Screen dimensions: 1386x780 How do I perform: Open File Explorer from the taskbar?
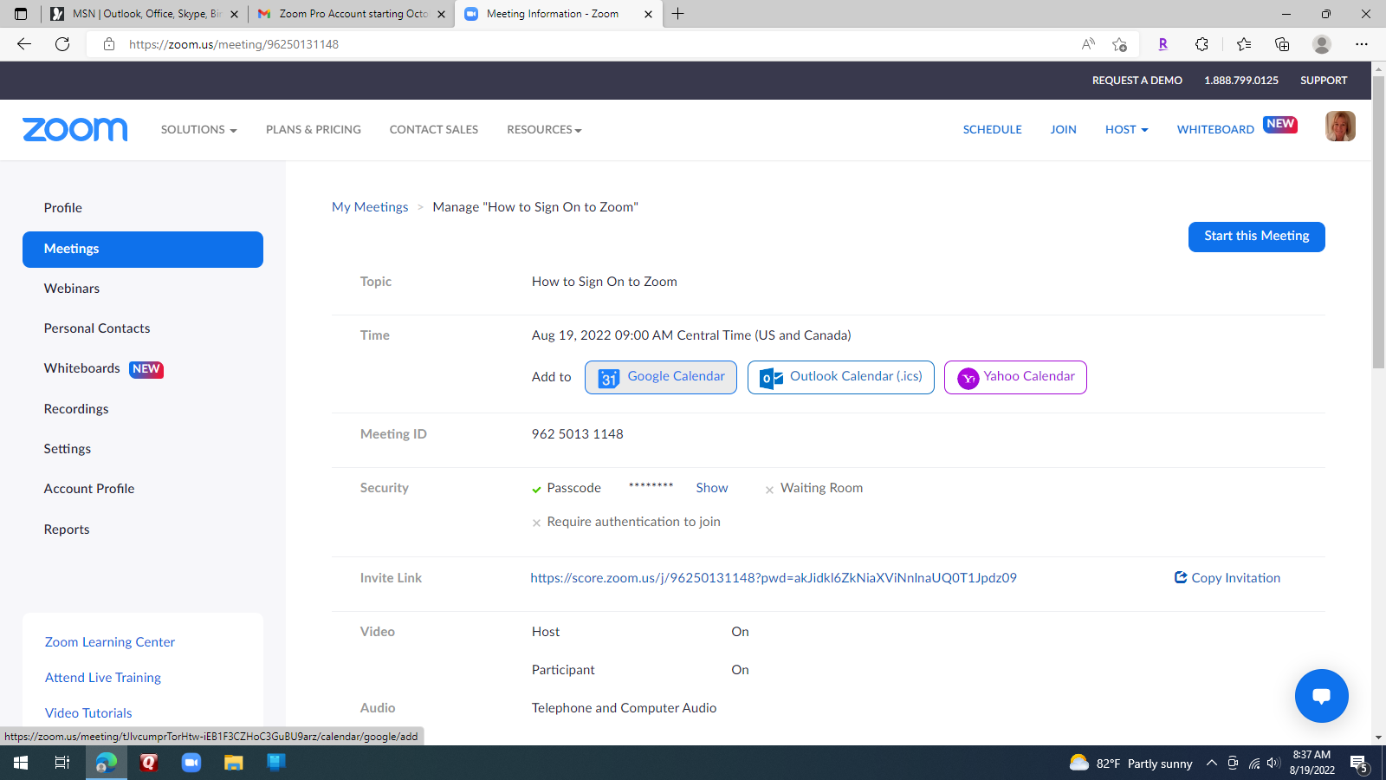[x=234, y=763]
